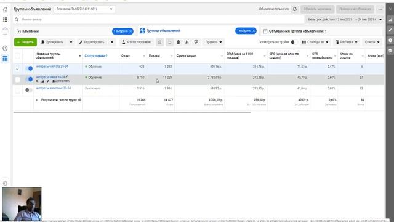Turn on the интересы животные 35-54 ad set

point(29,90)
